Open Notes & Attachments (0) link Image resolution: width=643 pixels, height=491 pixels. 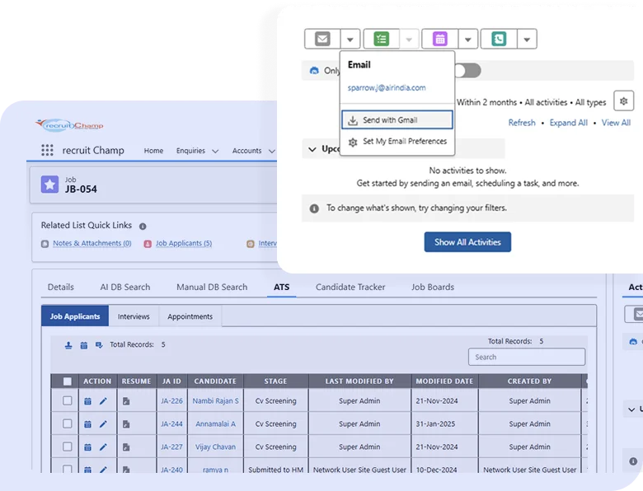click(92, 244)
